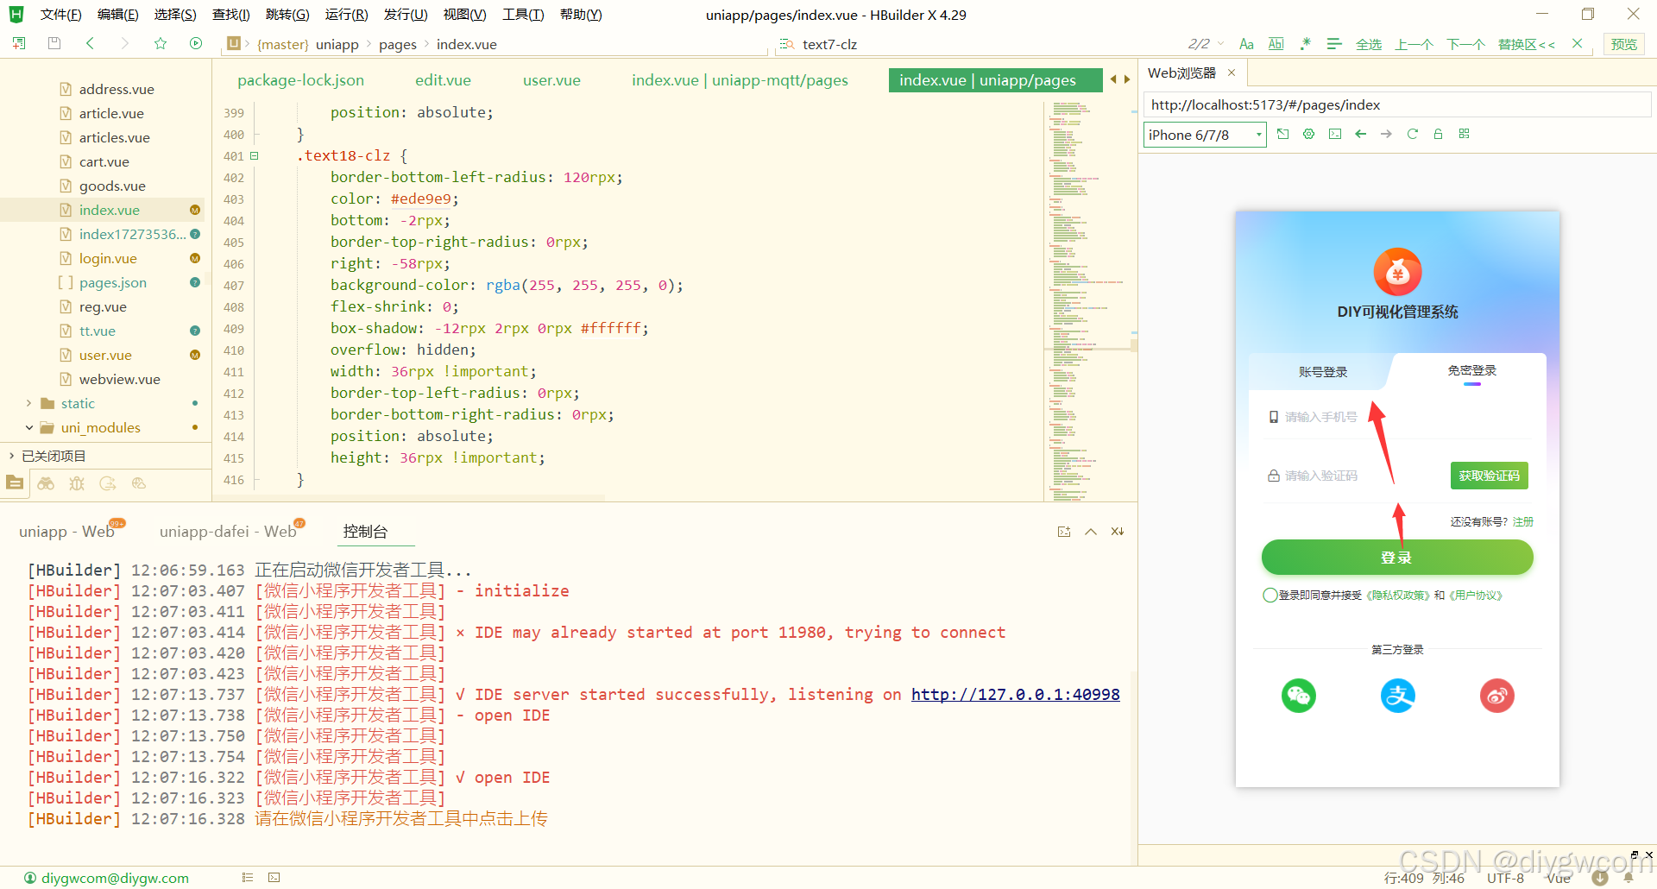Click the web browser back arrow
Screen dimensions: 1657x889
pyautogui.click(x=1361, y=134)
